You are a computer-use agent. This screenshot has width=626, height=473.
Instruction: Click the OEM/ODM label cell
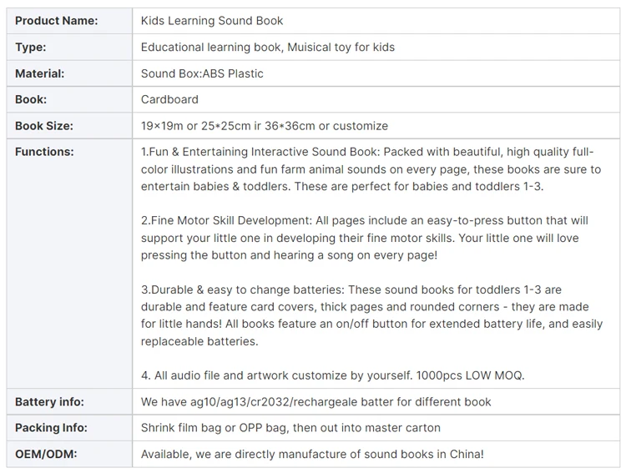point(43,455)
